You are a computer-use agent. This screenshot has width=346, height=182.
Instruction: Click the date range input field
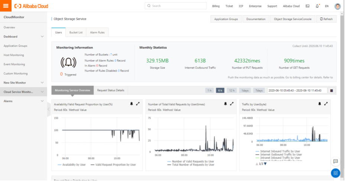pos(297,90)
